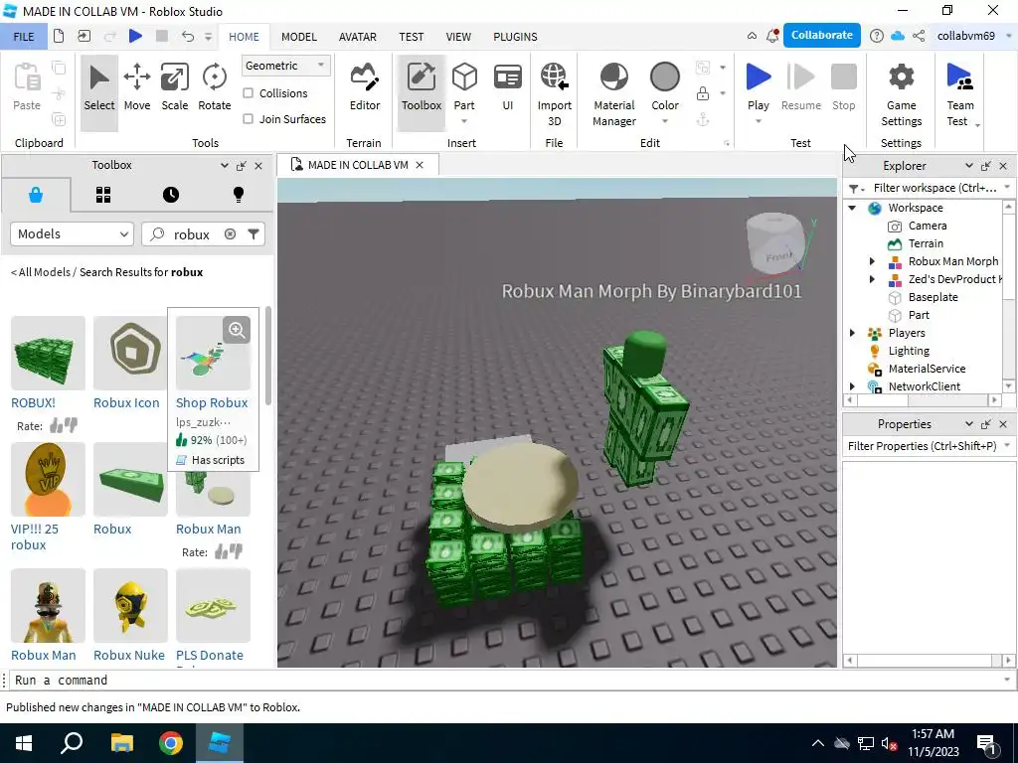Open the Toolbox Recent clock tab

[171, 195]
